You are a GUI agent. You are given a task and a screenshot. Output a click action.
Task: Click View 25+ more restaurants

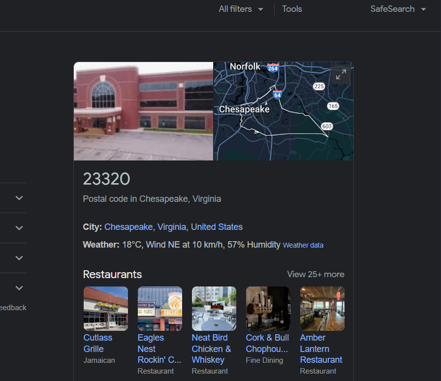tap(315, 274)
